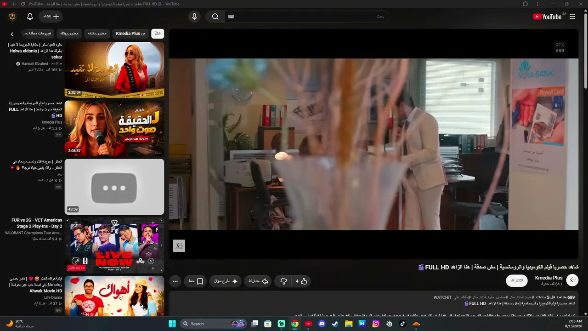Select the 'الكل' (All) filter chip

point(158,34)
